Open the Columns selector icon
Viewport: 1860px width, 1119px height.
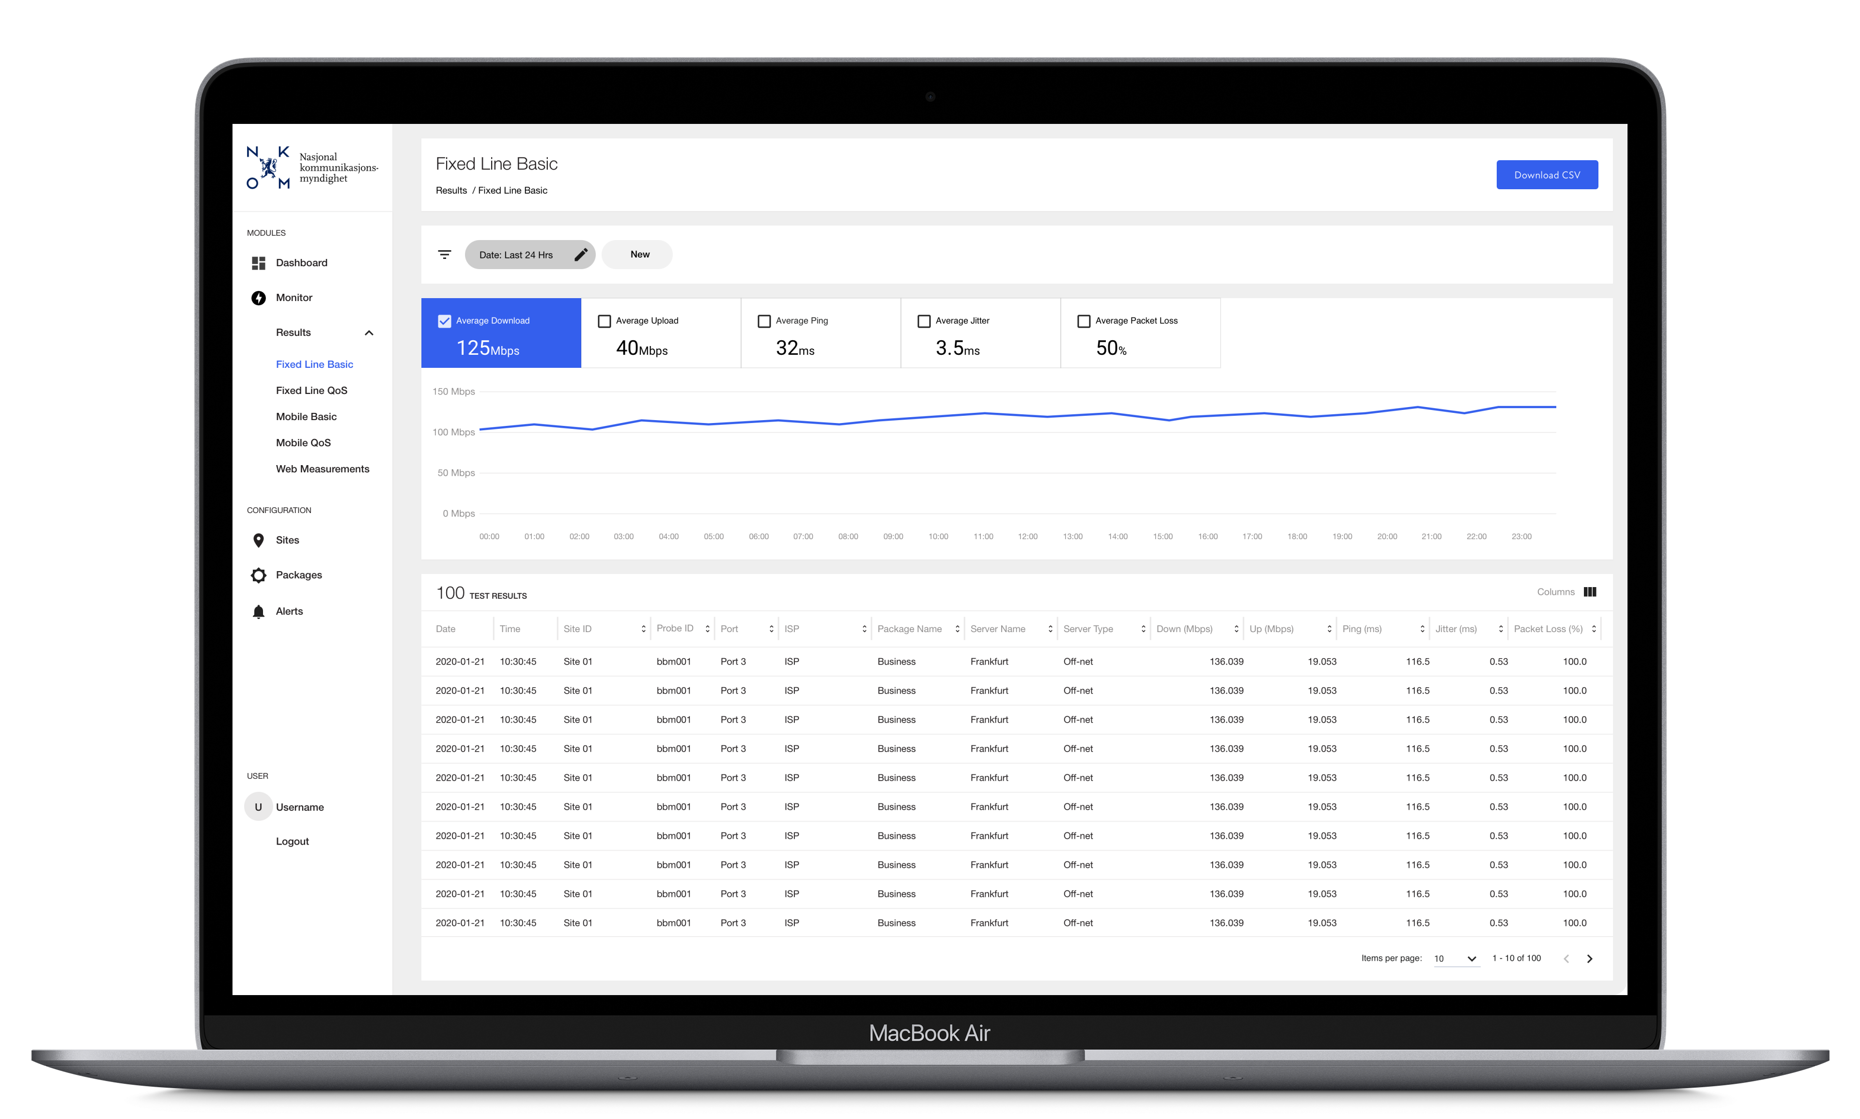[1590, 592]
